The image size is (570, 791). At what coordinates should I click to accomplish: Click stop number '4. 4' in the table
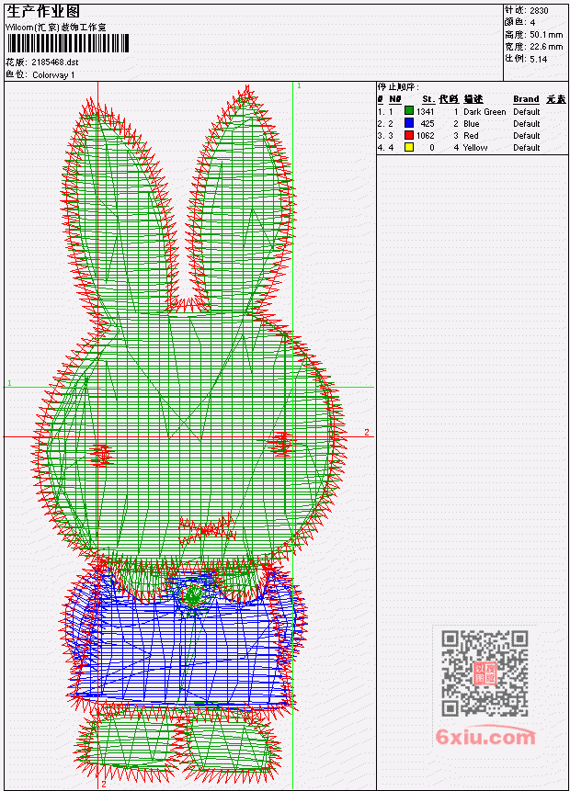click(x=385, y=148)
